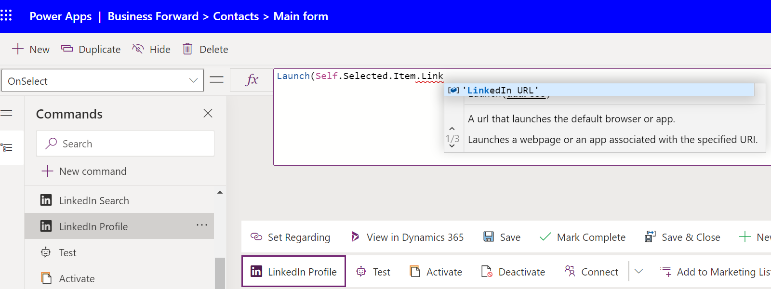Click the Duplicate button label

click(99, 49)
